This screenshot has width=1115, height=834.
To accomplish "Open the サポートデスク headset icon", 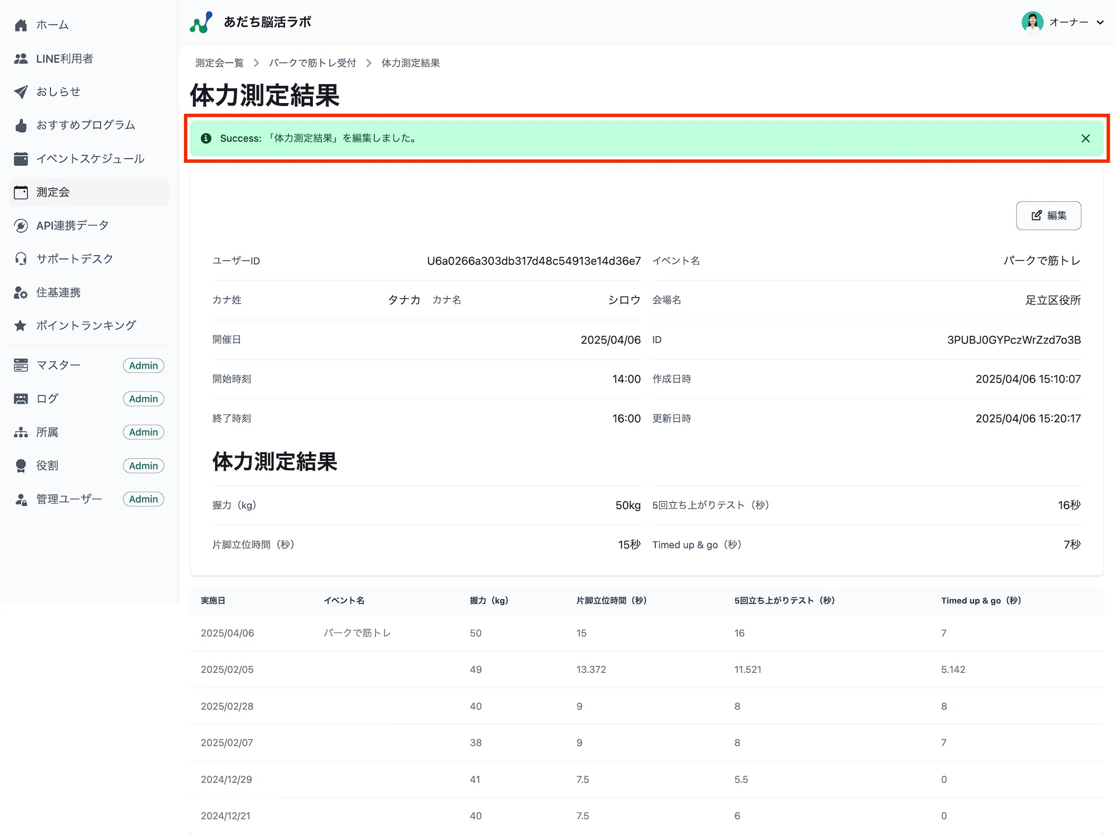I will pyautogui.click(x=21, y=258).
